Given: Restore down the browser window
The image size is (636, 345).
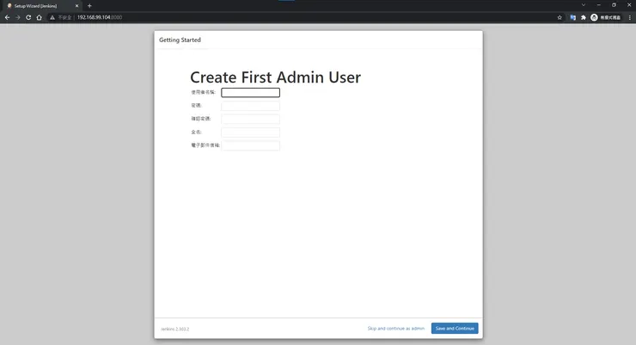Looking at the screenshot, I should pos(615,5).
